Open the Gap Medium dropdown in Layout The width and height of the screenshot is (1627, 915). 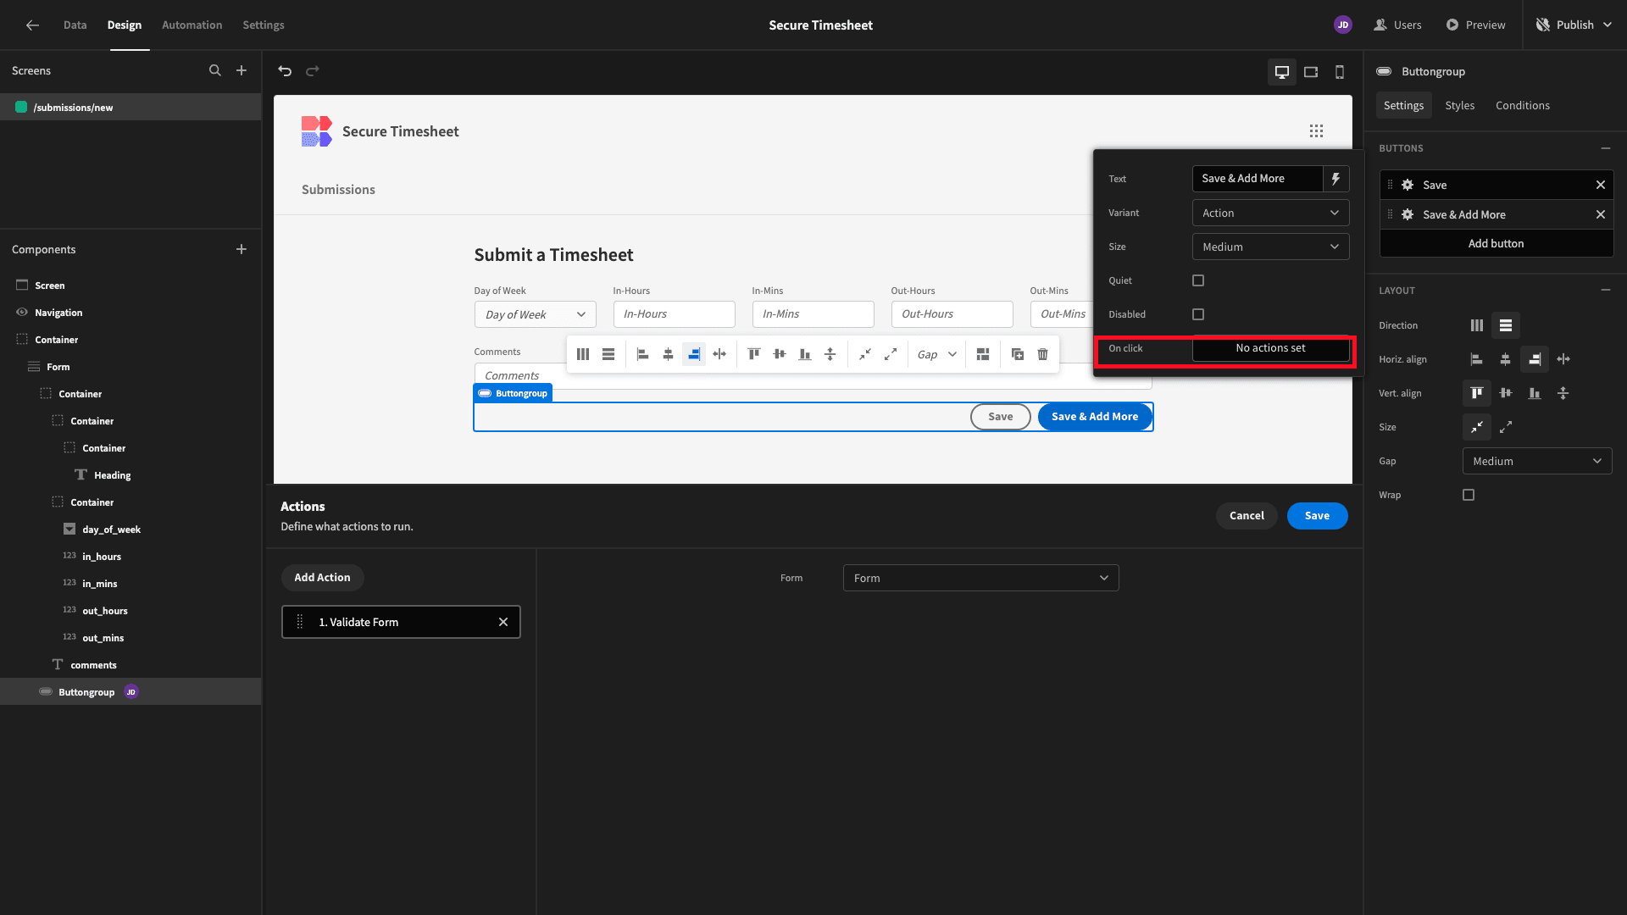(1537, 461)
